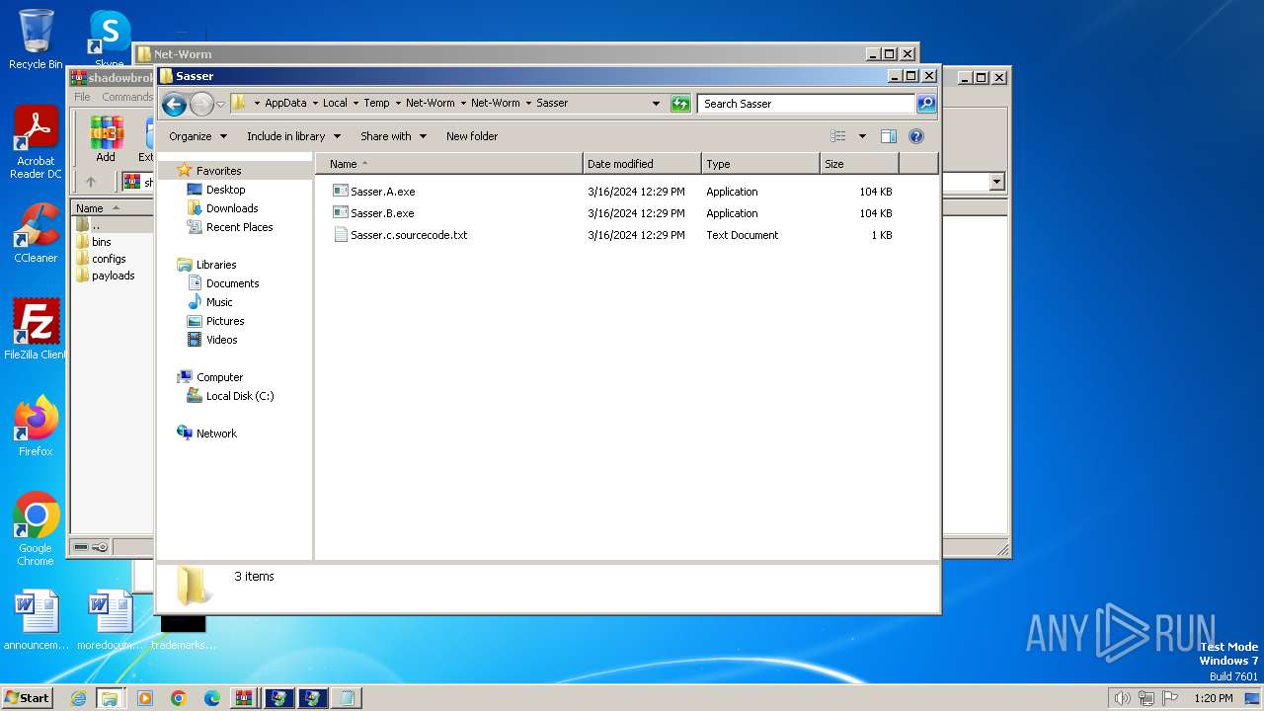This screenshot has height=711, width=1264.
Task: Expand WinRAR address path dropdown
Action: tap(996, 182)
